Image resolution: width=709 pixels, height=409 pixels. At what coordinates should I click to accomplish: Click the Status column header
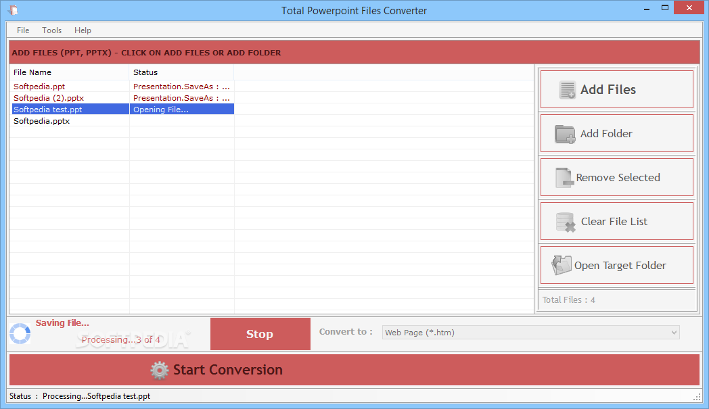pyautogui.click(x=181, y=72)
